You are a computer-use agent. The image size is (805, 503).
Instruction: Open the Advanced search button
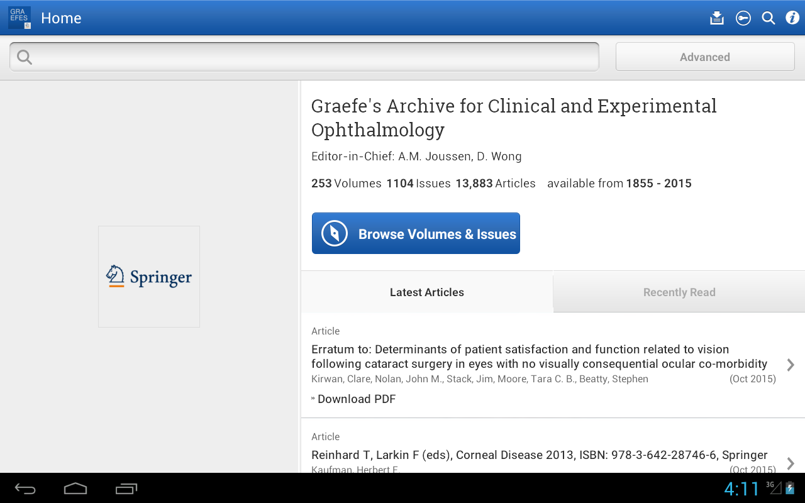point(704,57)
